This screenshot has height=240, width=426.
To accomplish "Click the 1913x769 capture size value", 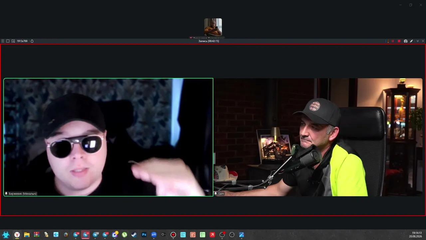I will [22, 41].
